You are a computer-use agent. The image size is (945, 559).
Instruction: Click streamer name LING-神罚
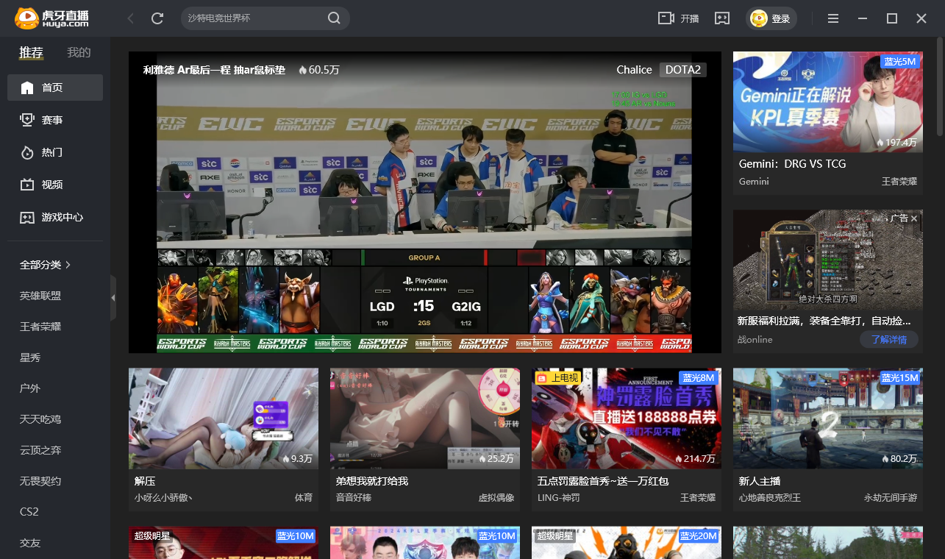point(559,498)
